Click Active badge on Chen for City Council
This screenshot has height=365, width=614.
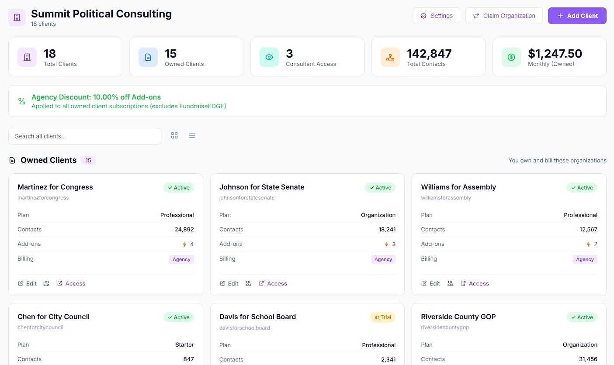coord(179,317)
